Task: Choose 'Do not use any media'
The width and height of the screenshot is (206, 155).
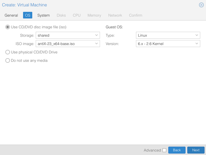Action: tap(8, 61)
